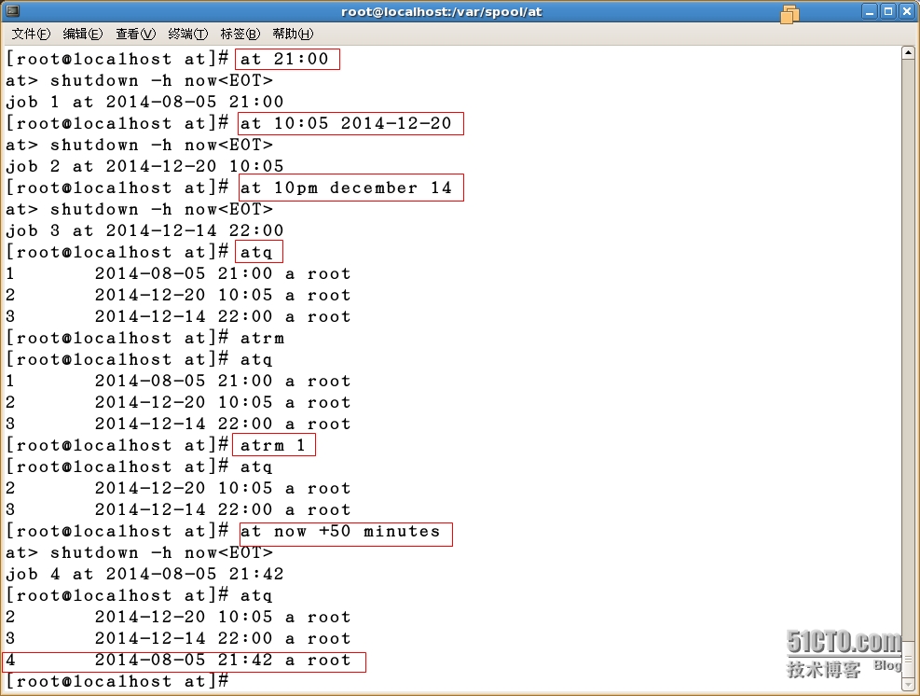Click the line 'job 4 at 2014-08-05 21:42'
The image size is (920, 696).
coord(144,574)
